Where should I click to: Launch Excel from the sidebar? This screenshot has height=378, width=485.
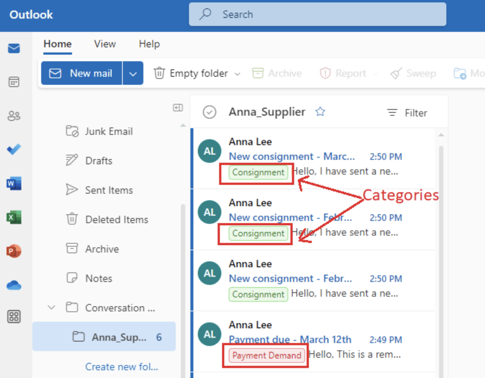(13, 217)
